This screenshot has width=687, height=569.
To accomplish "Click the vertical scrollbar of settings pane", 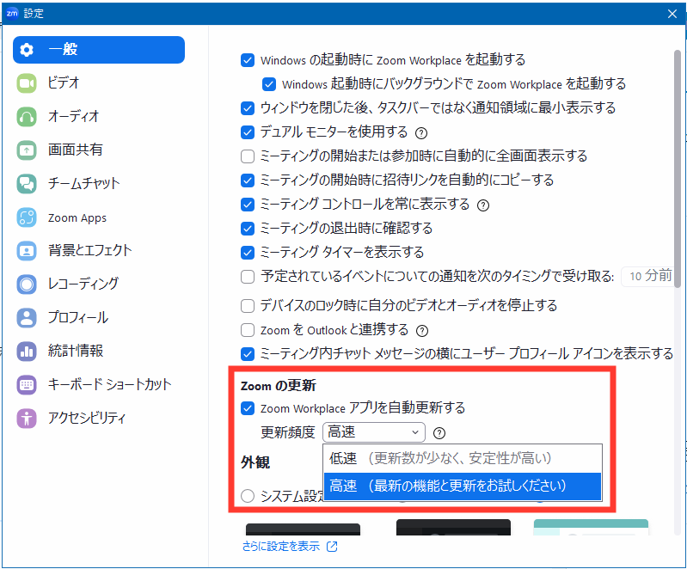I will (x=678, y=168).
